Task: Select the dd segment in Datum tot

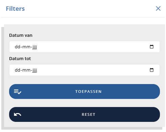Action: pos(18,70)
